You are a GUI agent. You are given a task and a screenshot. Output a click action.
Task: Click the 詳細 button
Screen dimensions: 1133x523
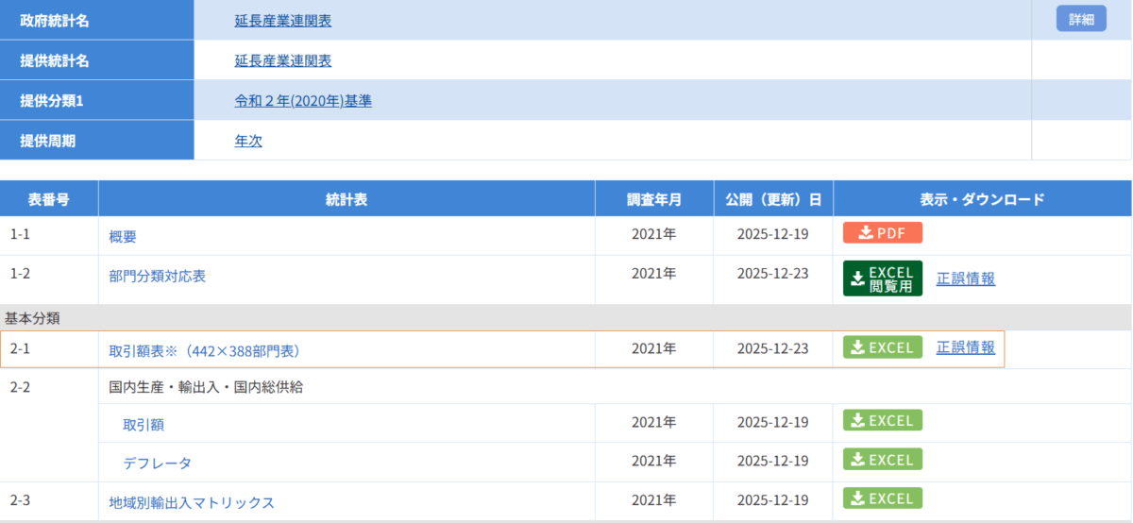click(1080, 19)
